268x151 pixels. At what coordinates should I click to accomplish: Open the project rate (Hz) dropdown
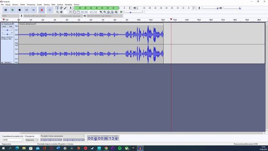(x=13, y=140)
